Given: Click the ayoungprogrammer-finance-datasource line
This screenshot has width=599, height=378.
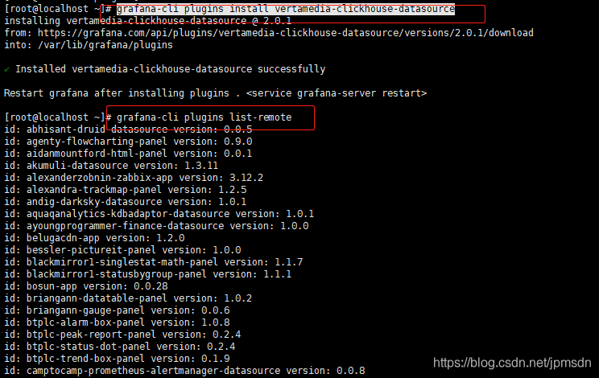Looking at the screenshot, I should tap(156, 226).
